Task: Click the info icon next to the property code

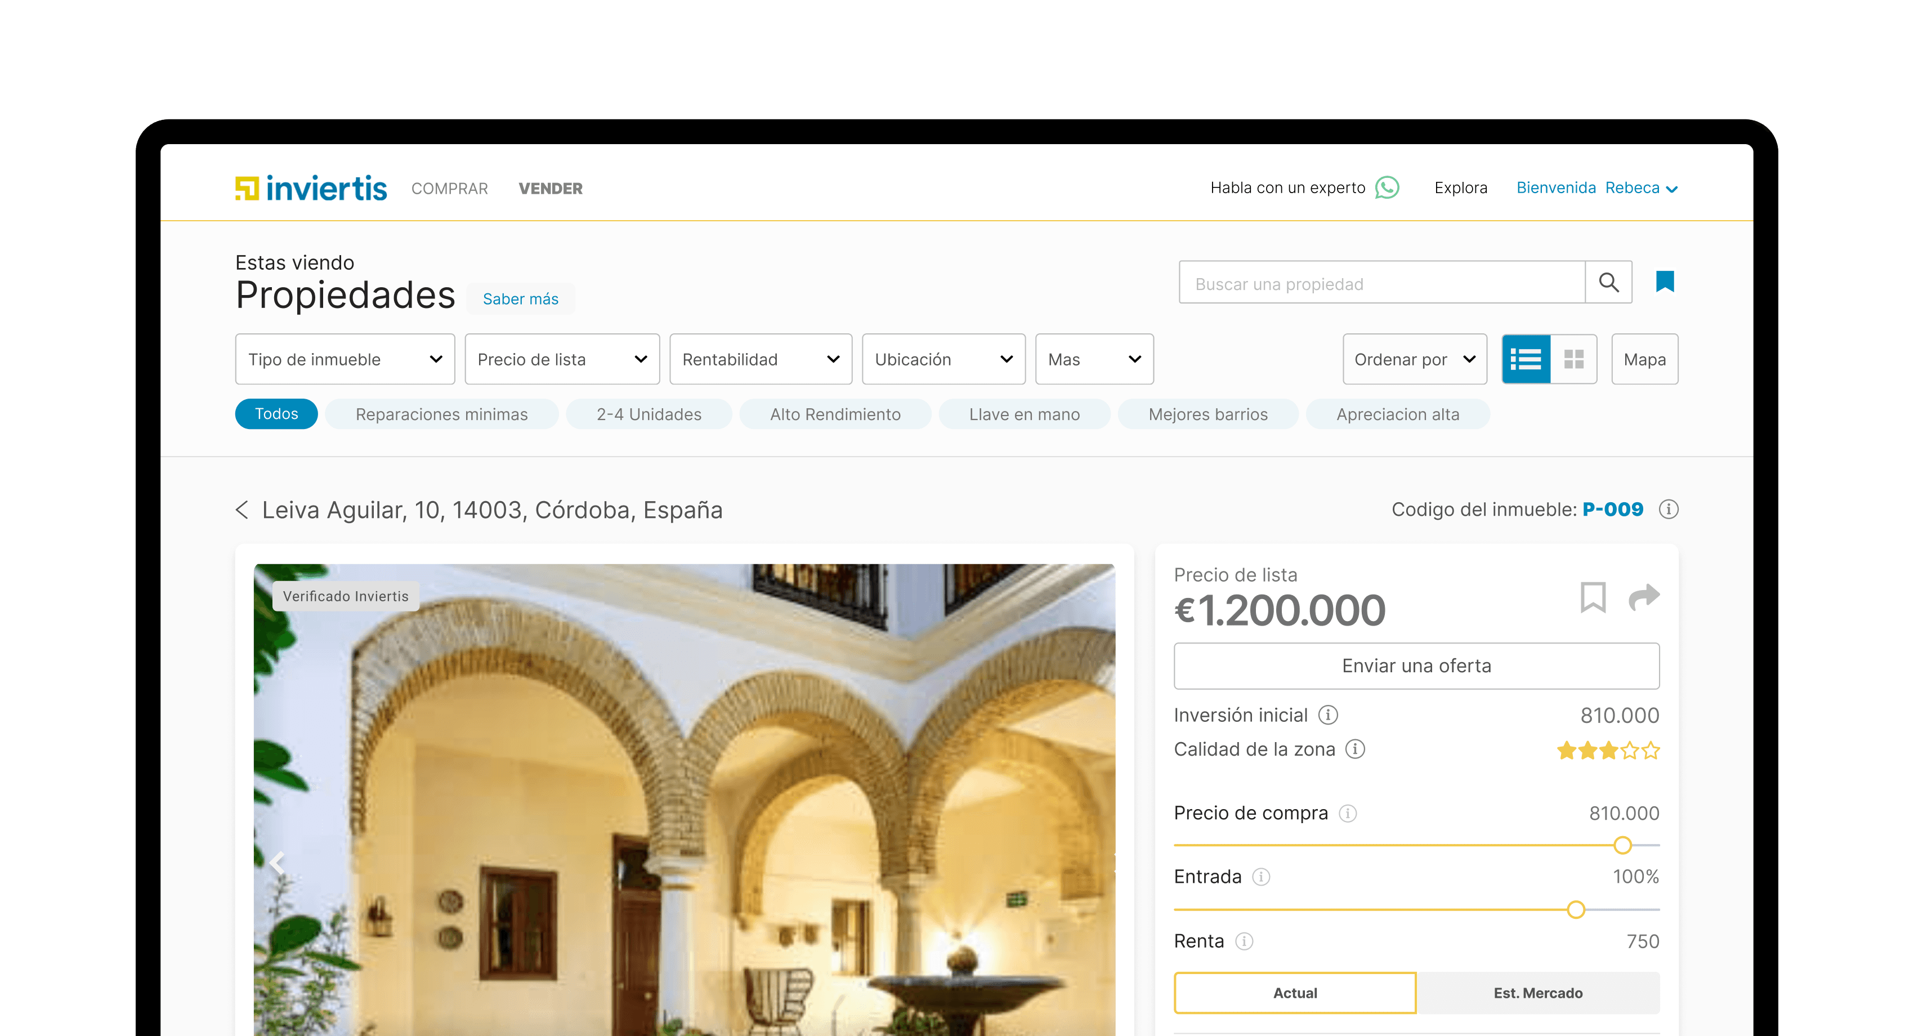Action: point(1669,509)
